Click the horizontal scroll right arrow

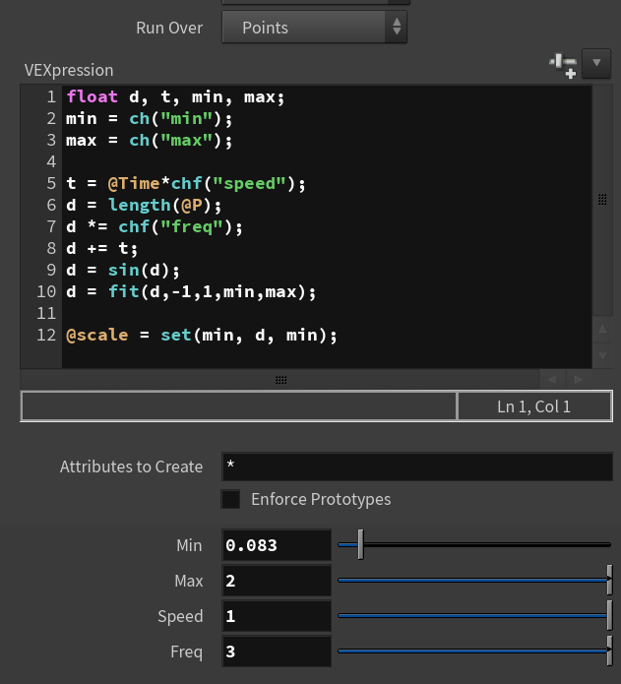[x=579, y=380]
